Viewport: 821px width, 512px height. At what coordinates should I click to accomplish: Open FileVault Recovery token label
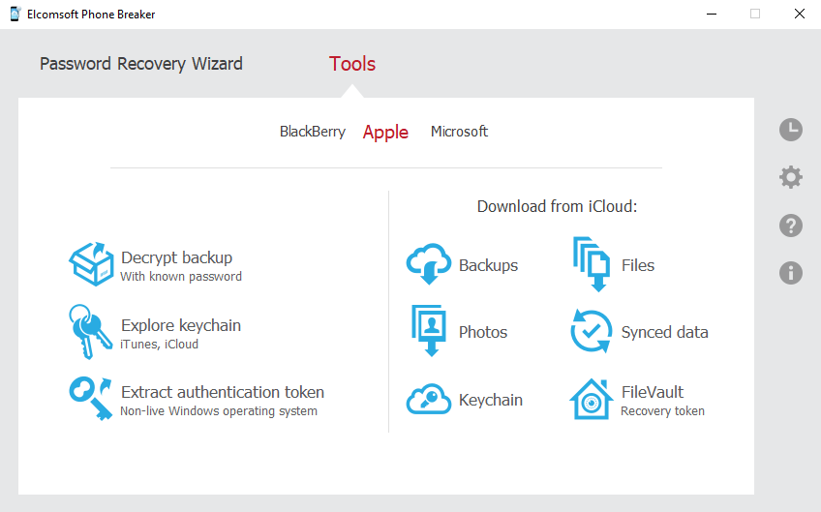662,410
